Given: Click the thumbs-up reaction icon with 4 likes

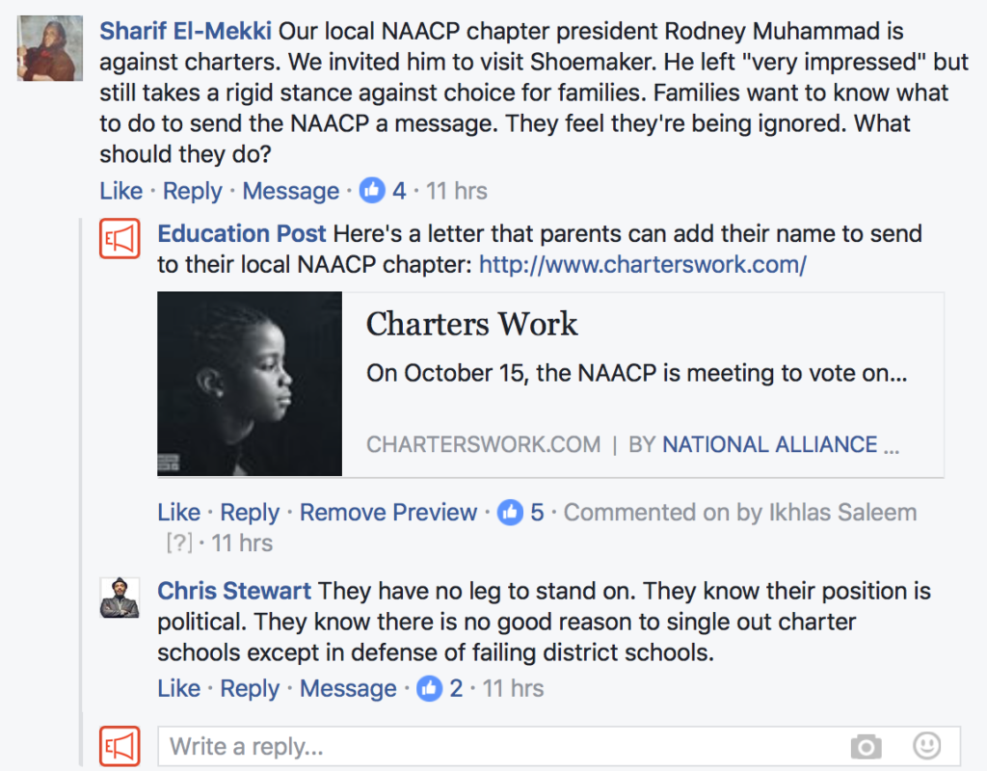Looking at the screenshot, I should (371, 191).
